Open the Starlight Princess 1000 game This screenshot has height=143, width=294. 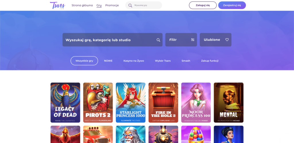click(x=131, y=103)
